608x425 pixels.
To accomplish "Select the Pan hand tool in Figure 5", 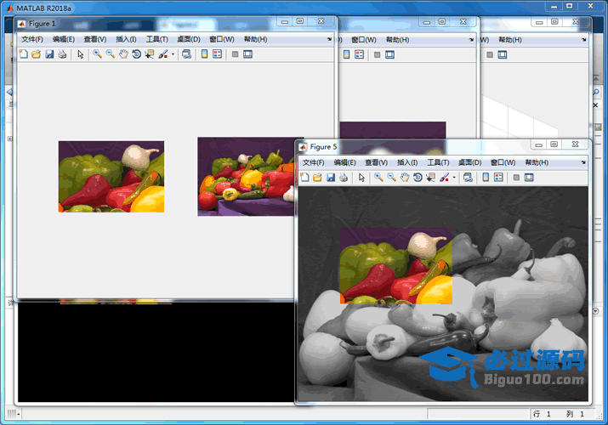I will click(x=406, y=178).
